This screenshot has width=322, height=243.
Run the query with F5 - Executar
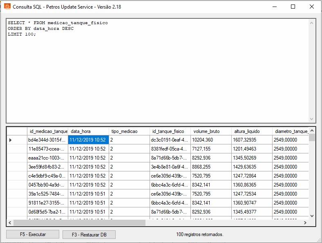point(33,234)
